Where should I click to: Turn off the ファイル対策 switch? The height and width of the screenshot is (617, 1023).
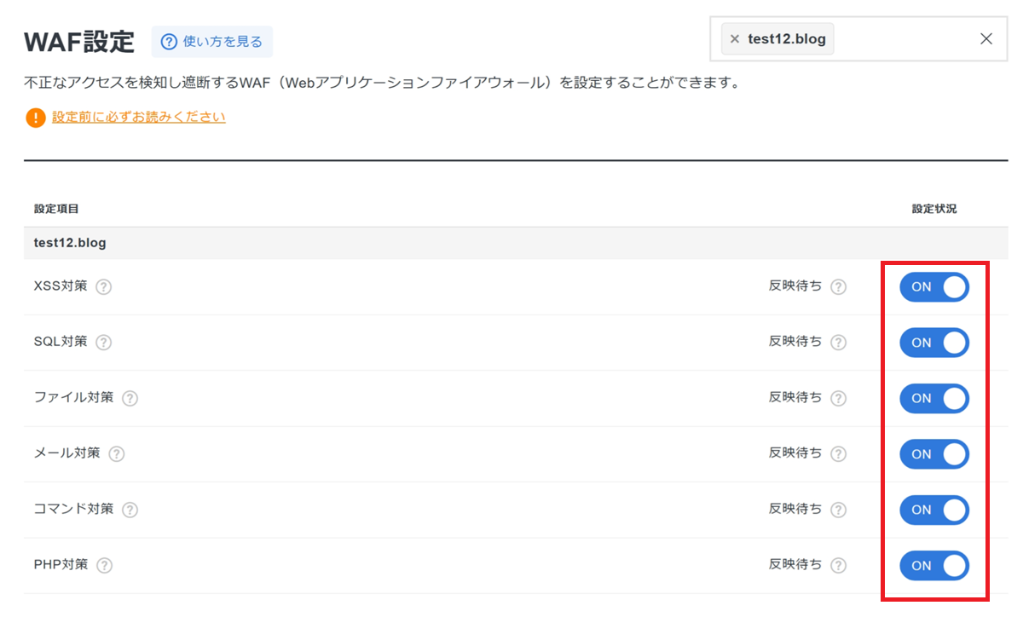pyautogui.click(x=933, y=398)
